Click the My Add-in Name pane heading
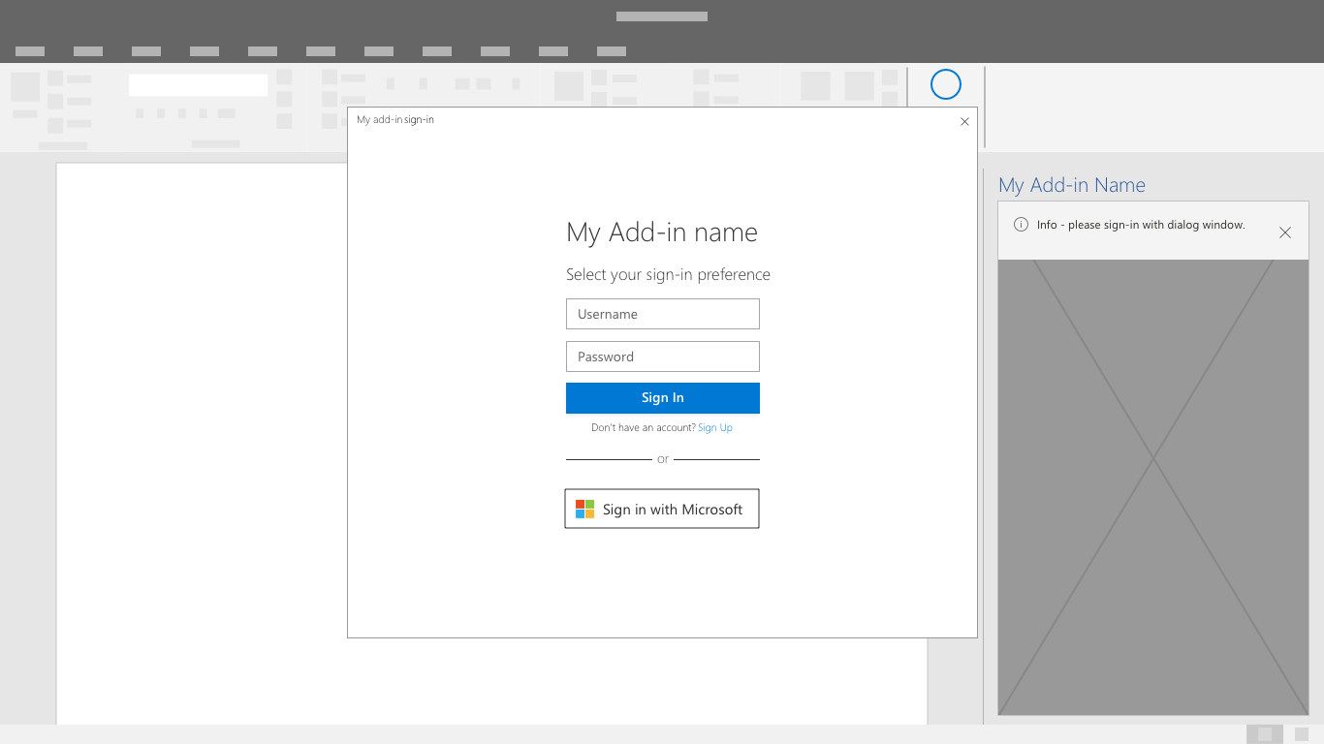The image size is (1324, 744). coord(1072,184)
